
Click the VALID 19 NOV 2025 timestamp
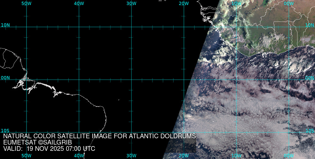[x=49, y=149]
